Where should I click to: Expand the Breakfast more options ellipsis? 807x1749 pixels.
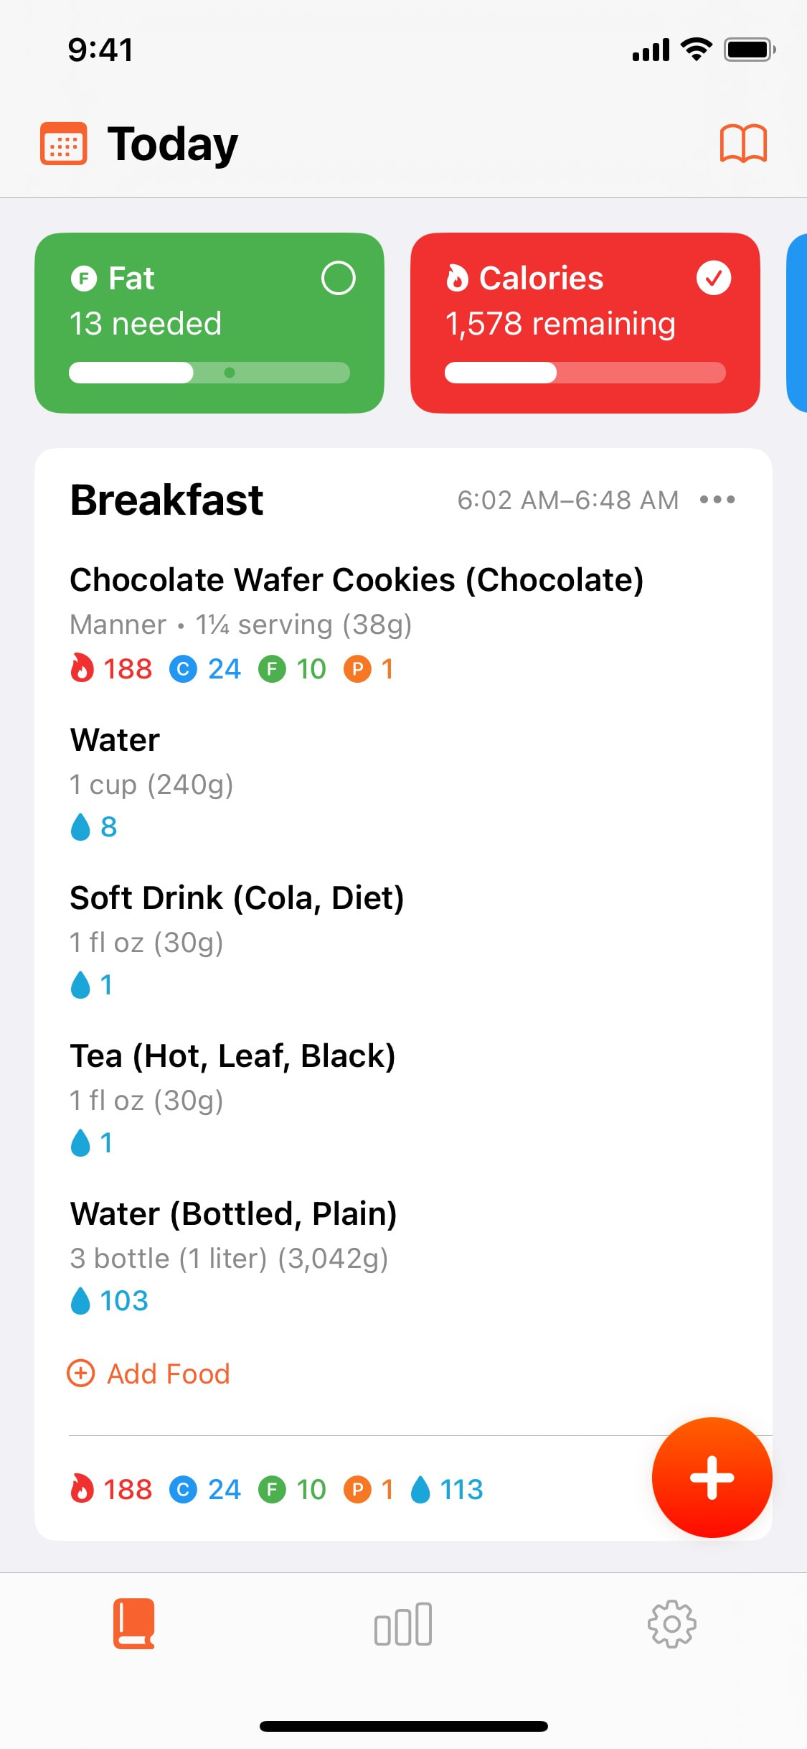pos(717,500)
